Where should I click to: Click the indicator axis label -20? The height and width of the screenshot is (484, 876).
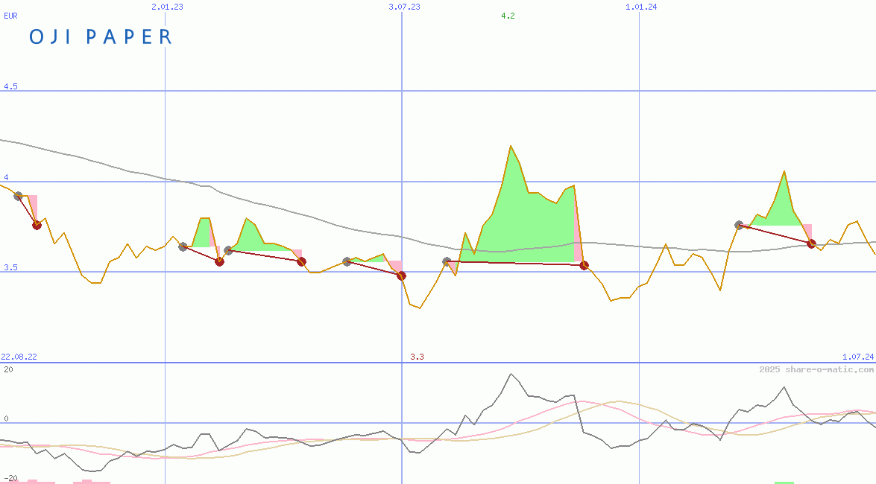pyautogui.click(x=10, y=478)
